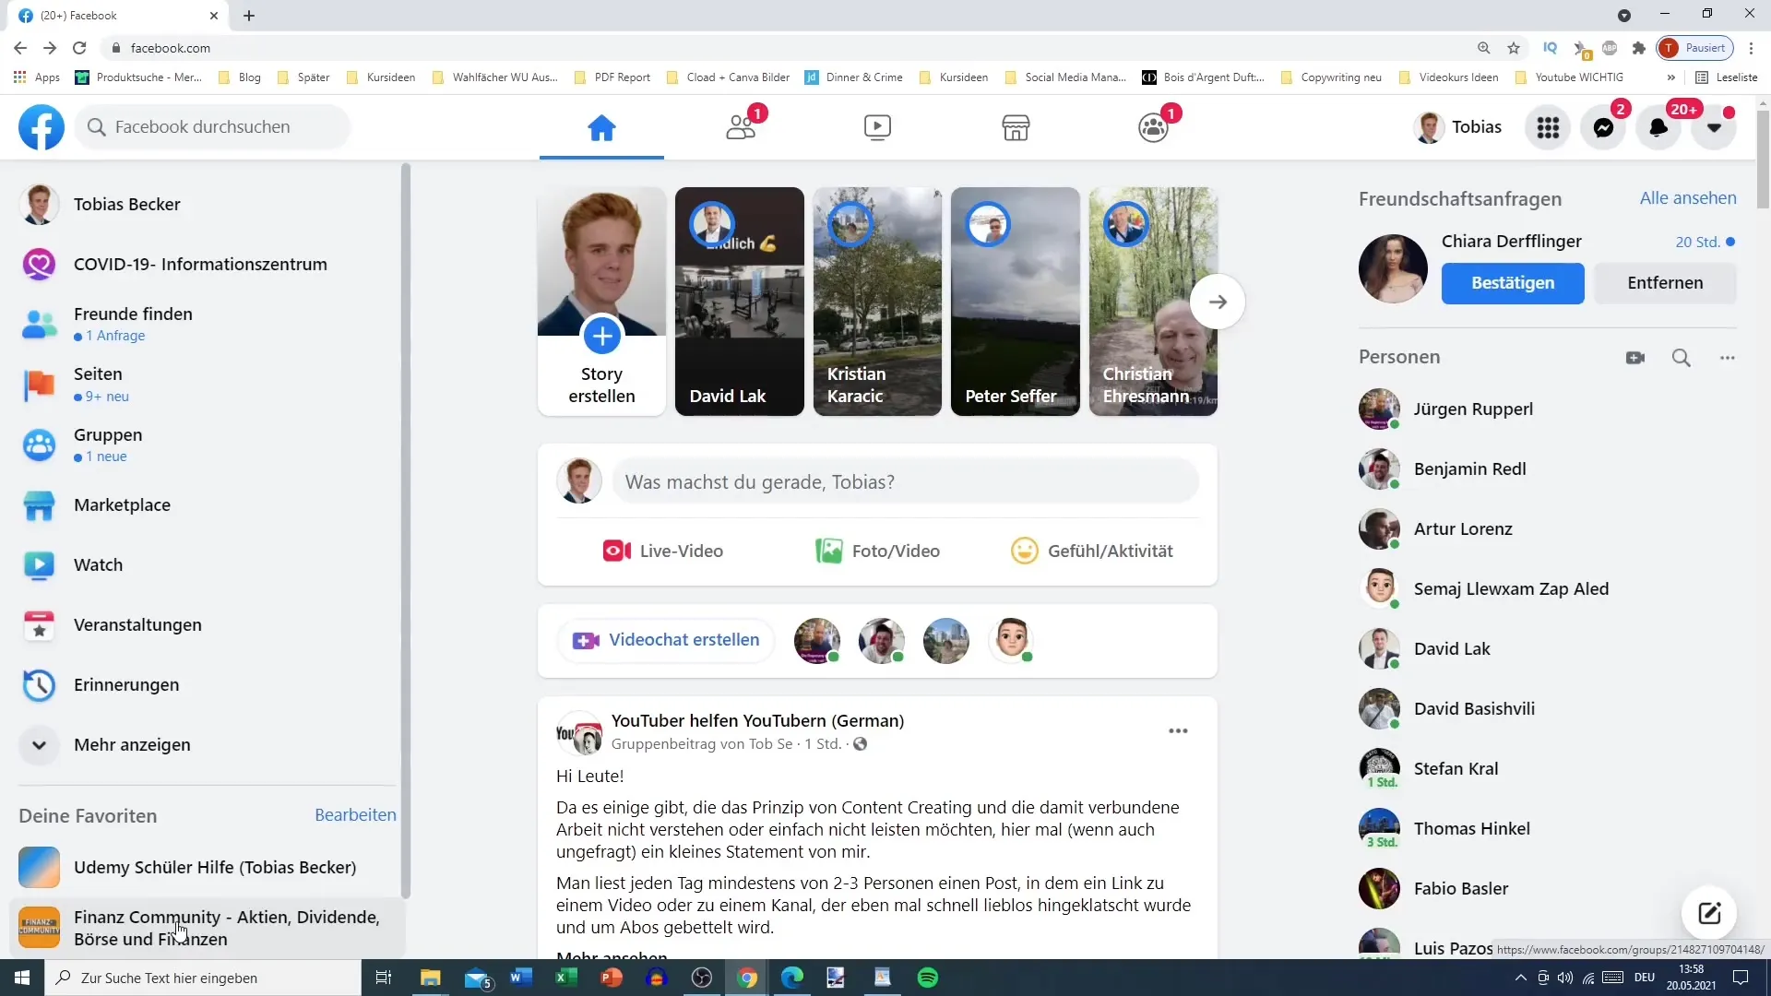Bookmark page with the star icon
The height and width of the screenshot is (996, 1771).
[x=1514, y=48]
